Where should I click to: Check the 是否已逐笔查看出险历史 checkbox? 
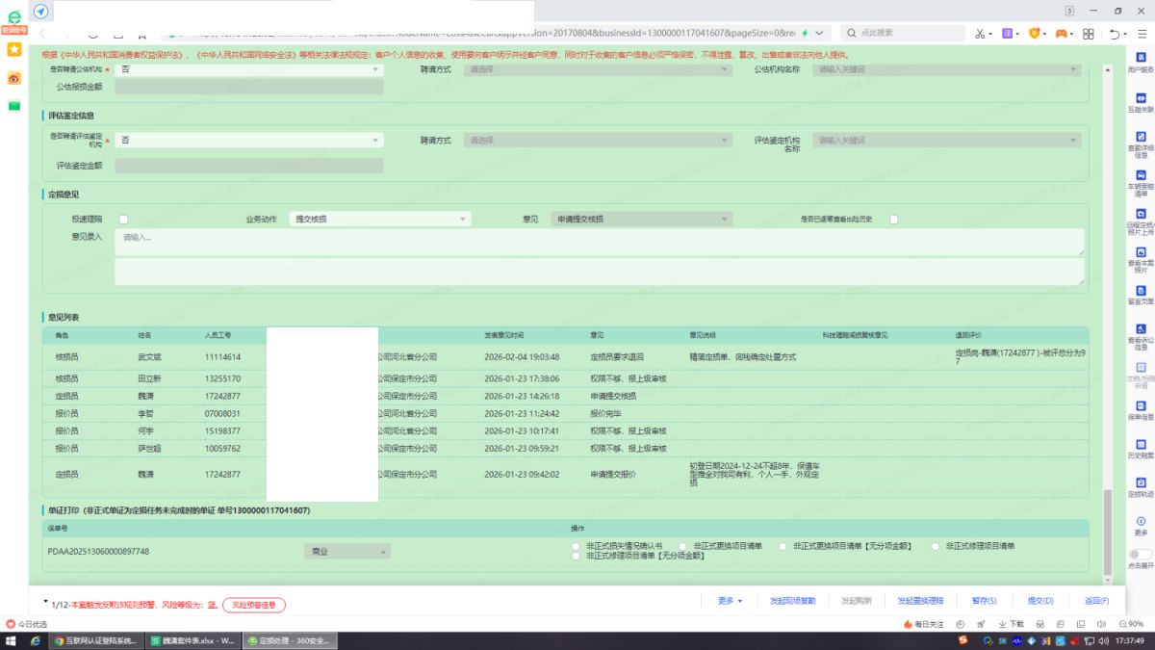tap(893, 220)
